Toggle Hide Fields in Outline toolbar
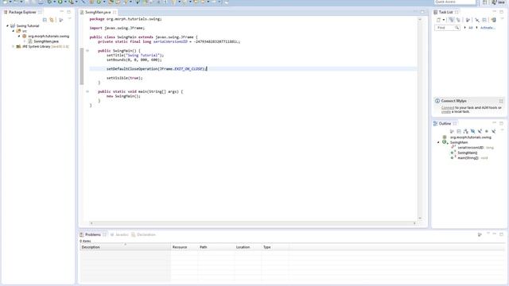Image resolution: width=509 pixels, height=286 pixels. point(472,131)
